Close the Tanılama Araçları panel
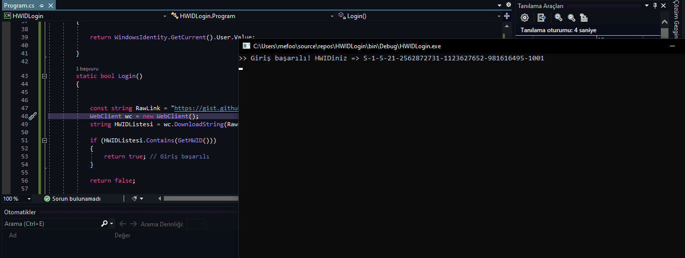Viewport: 685px width, 258px height. 663,6
